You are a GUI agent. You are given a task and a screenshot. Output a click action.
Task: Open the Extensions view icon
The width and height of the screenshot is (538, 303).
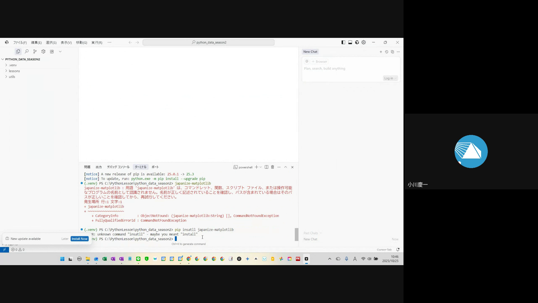click(x=52, y=52)
